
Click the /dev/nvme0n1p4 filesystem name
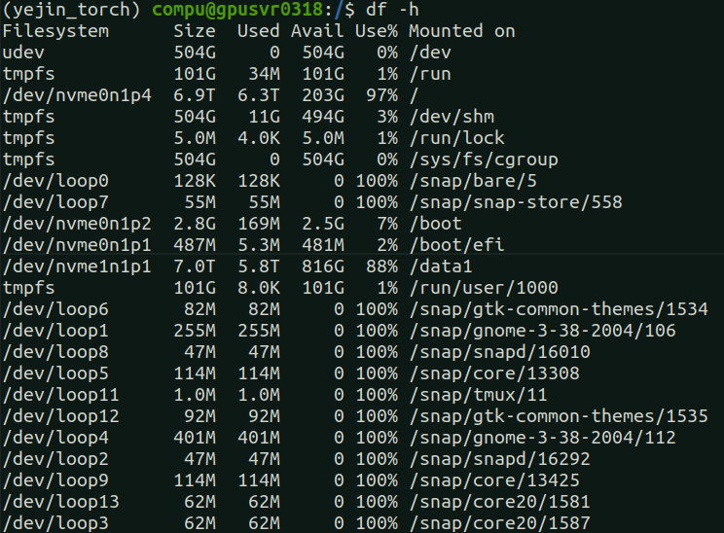77,95
